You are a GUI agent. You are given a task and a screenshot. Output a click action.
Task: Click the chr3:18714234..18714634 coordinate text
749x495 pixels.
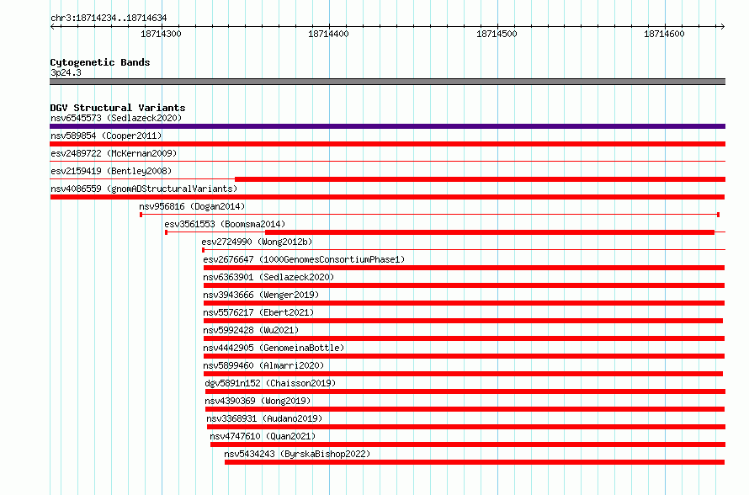click(109, 19)
